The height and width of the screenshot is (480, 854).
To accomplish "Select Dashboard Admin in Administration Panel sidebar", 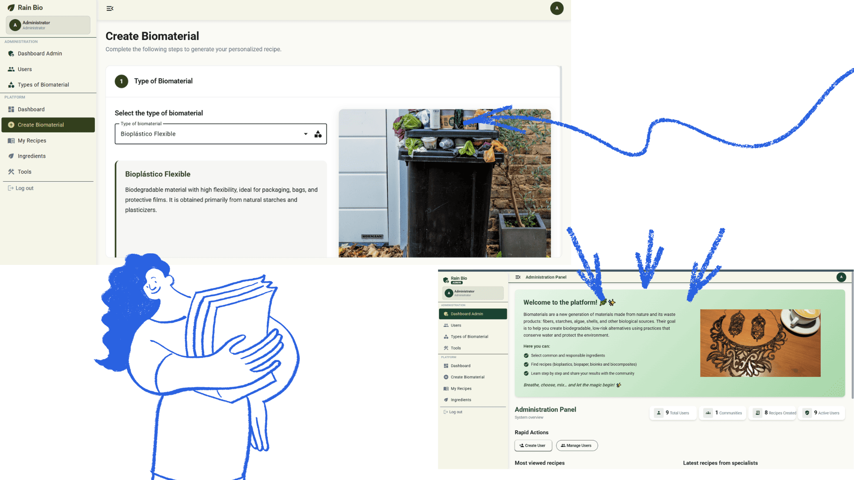I will click(x=473, y=314).
